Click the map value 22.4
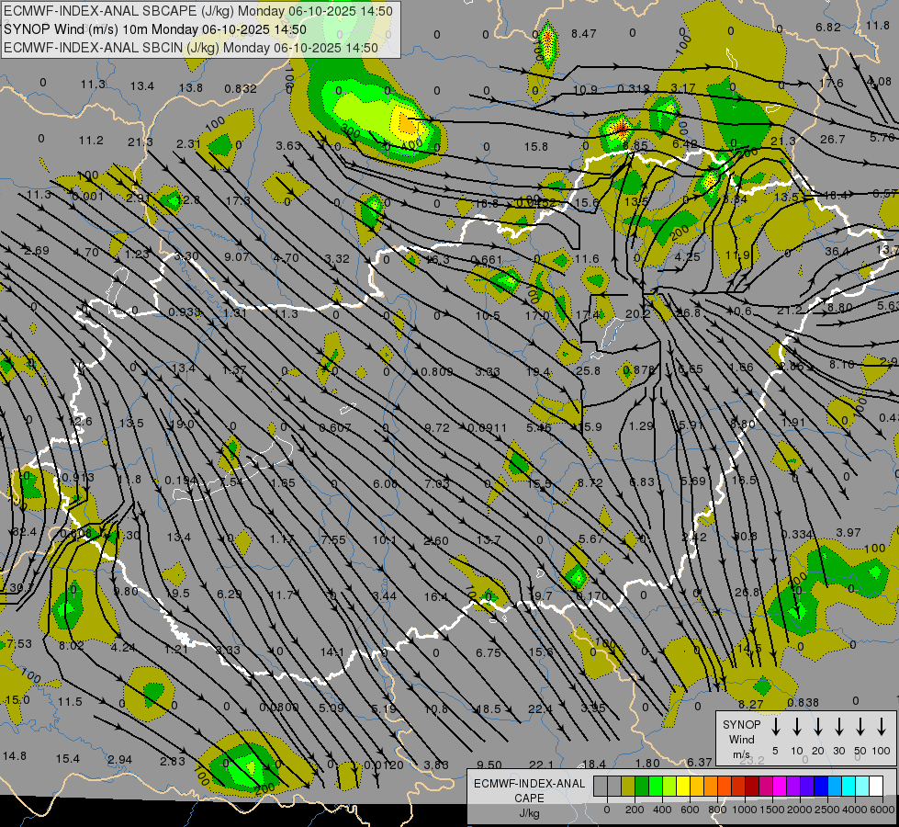The image size is (899, 827). (540, 709)
